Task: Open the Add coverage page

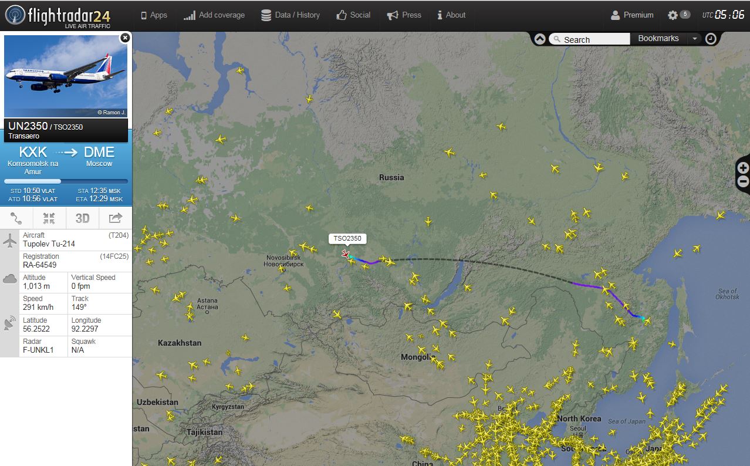Action: [214, 15]
